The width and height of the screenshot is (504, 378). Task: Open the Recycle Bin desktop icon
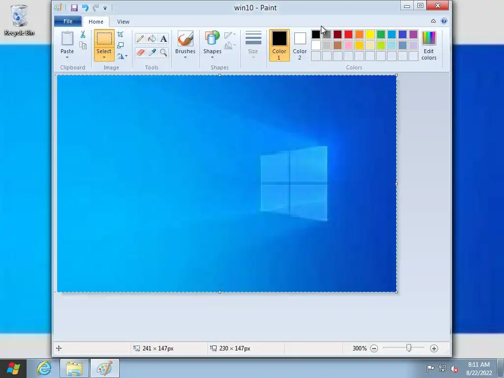[x=19, y=20]
